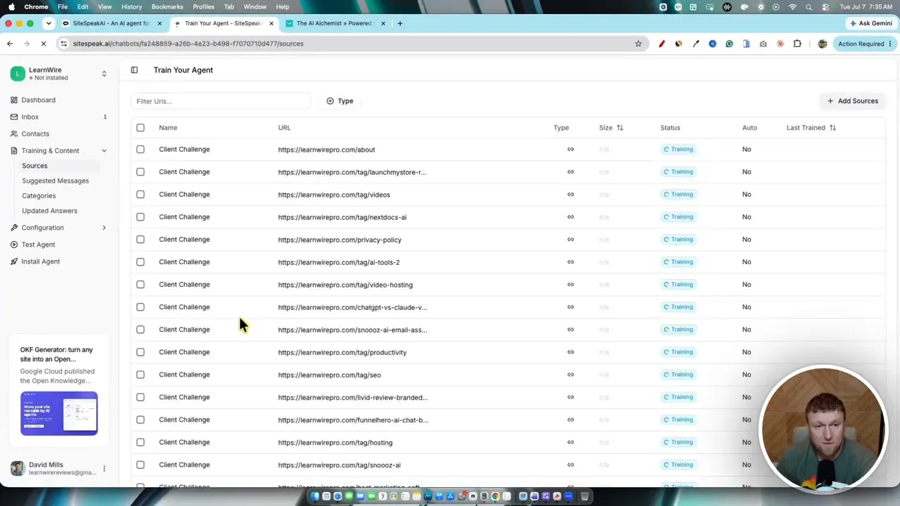Viewport: 900px width, 506px height.
Task: Toggle the sidebar collapse icon
Action: (134, 70)
